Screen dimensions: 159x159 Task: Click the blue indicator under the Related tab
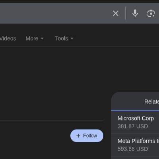pos(135,111)
